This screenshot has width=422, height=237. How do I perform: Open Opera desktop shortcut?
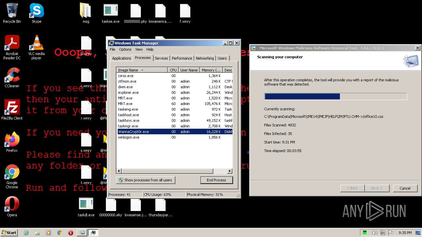(x=12, y=207)
